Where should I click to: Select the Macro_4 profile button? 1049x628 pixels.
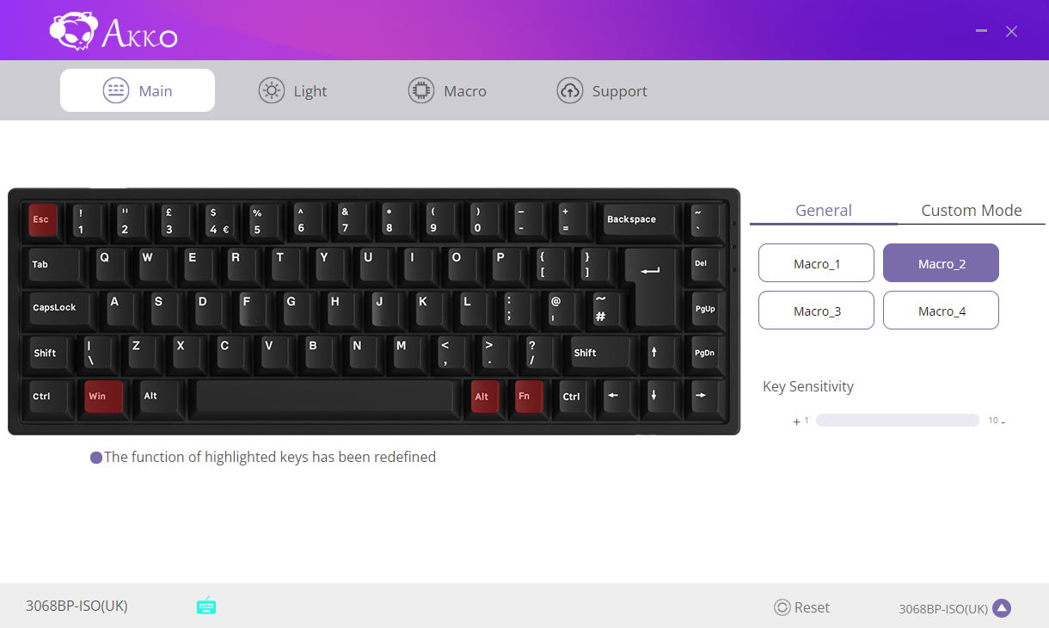click(x=941, y=311)
